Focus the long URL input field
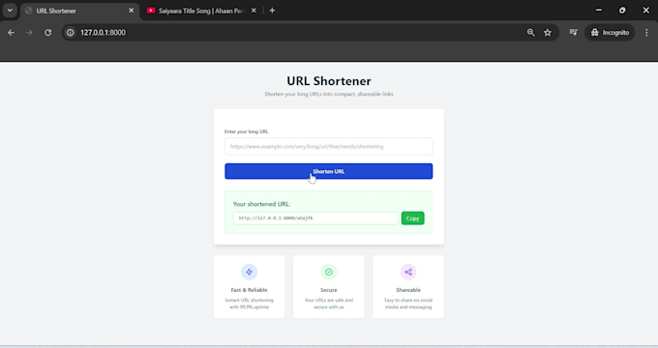The height and width of the screenshot is (348, 658). click(329, 146)
